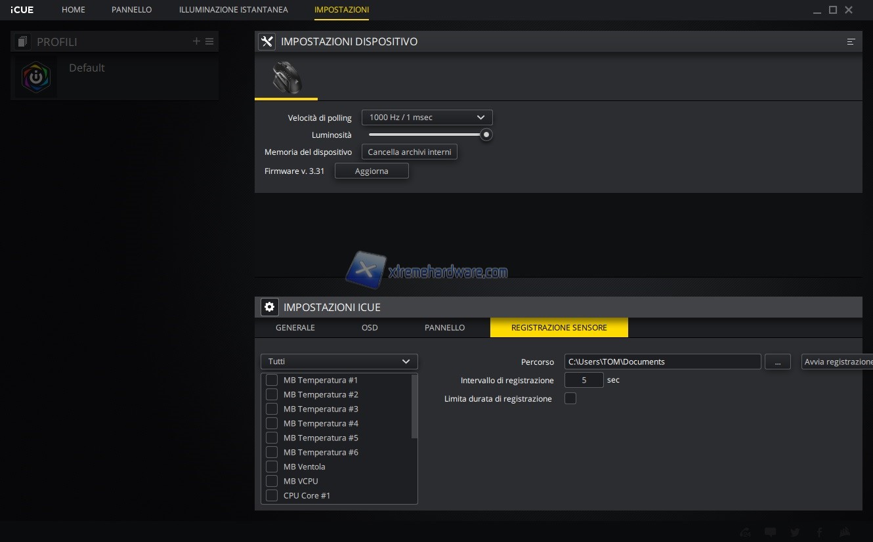
Task: Open the Velocità di polling dropdown
Action: pyautogui.click(x=427, y=117)
